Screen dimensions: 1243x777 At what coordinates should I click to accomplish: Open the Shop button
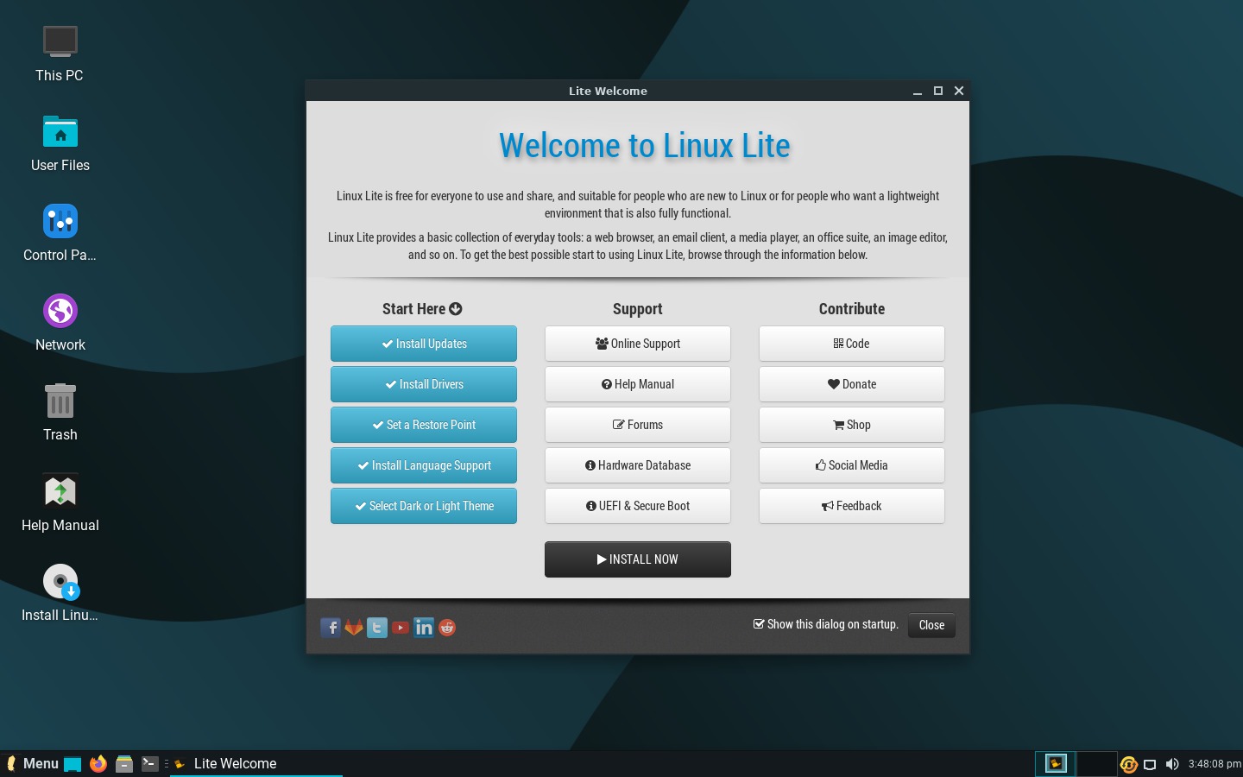click(x=852, y=425)
